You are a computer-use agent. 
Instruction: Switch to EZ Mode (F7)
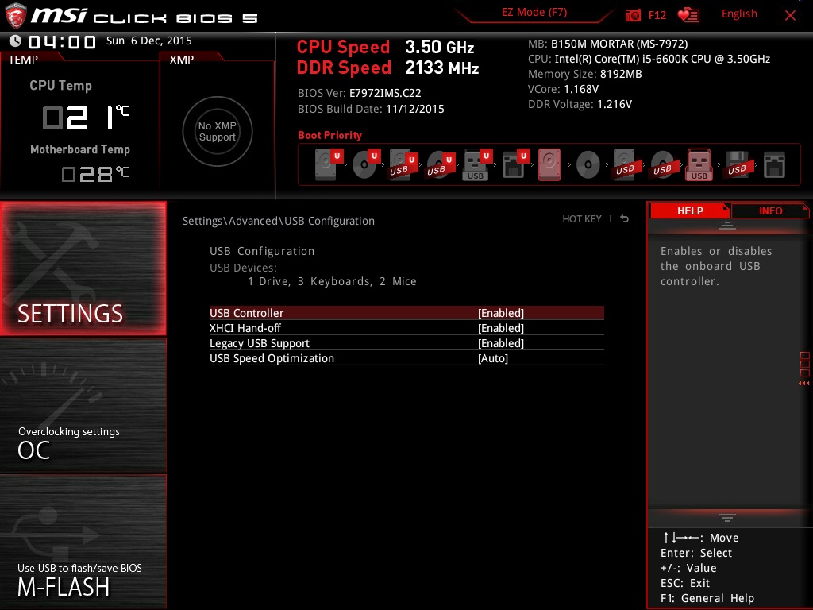tap(534, 13)
